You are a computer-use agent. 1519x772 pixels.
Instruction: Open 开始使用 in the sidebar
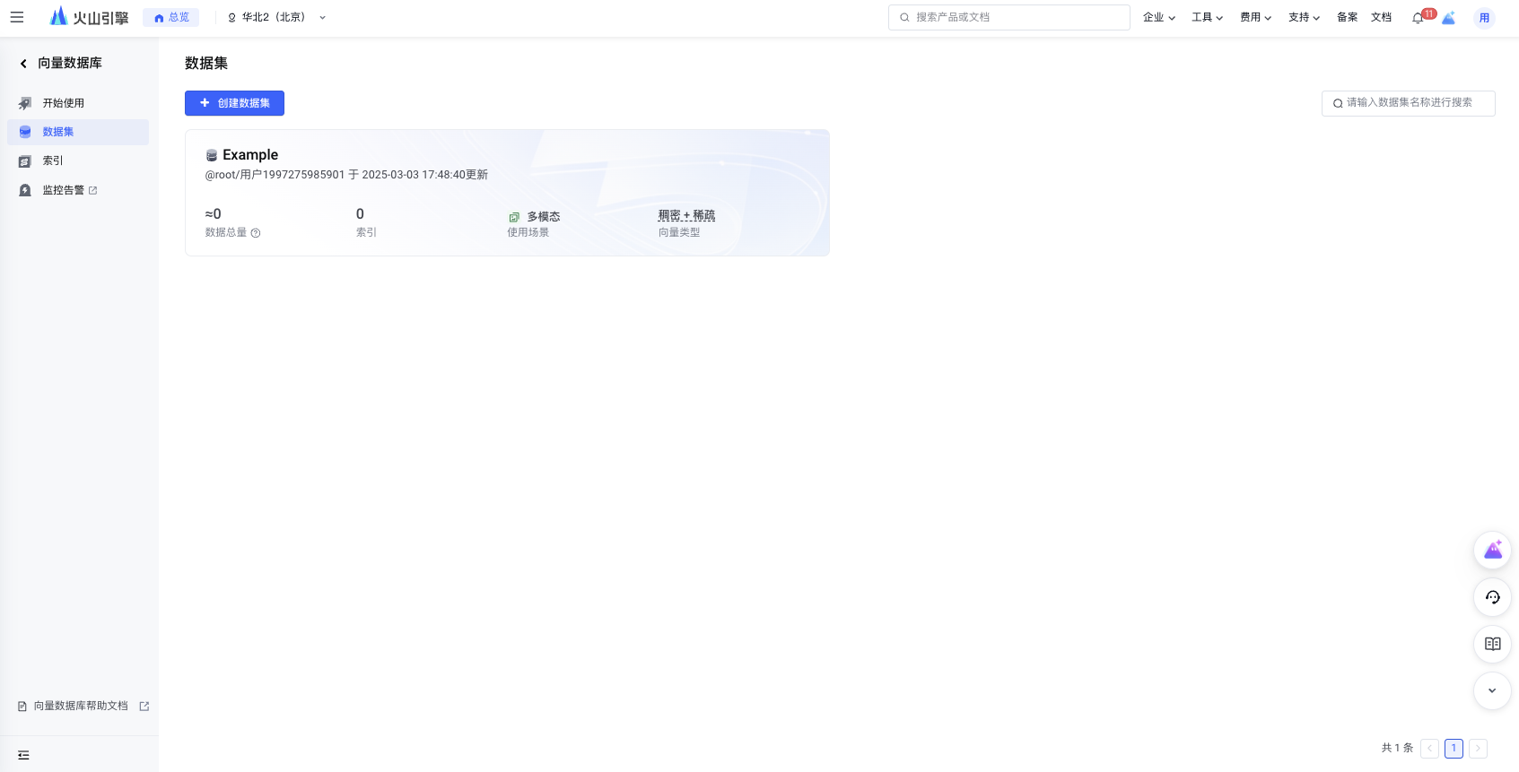[x=78, y=103]
